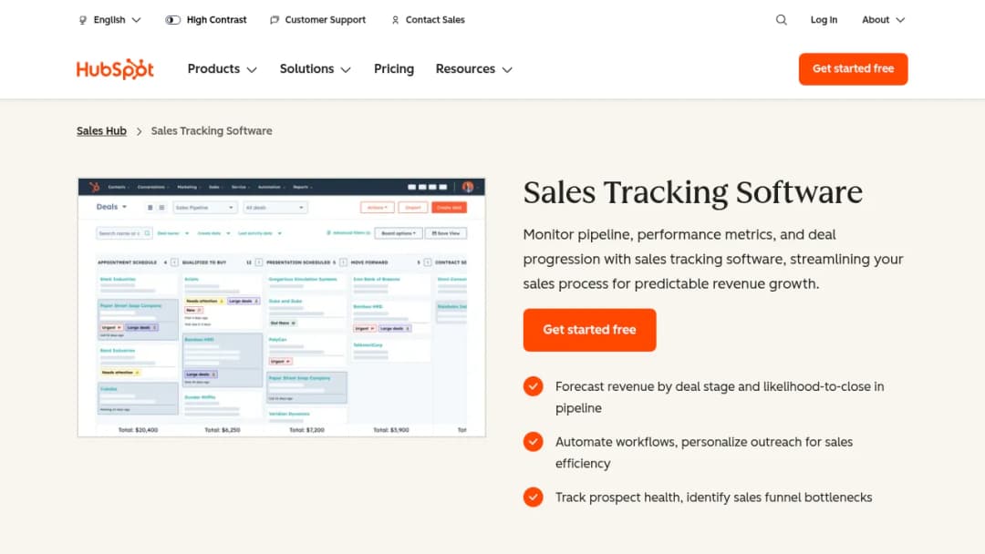The image size is (985, 554).
Task: Open the About dropdown menu
Action: 883,20
